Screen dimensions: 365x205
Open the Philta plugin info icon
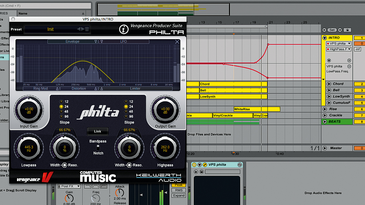pos(124,29)
